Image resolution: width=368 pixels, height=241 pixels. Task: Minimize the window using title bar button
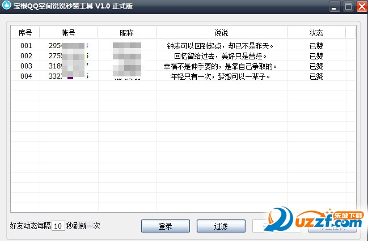point(334,7)
